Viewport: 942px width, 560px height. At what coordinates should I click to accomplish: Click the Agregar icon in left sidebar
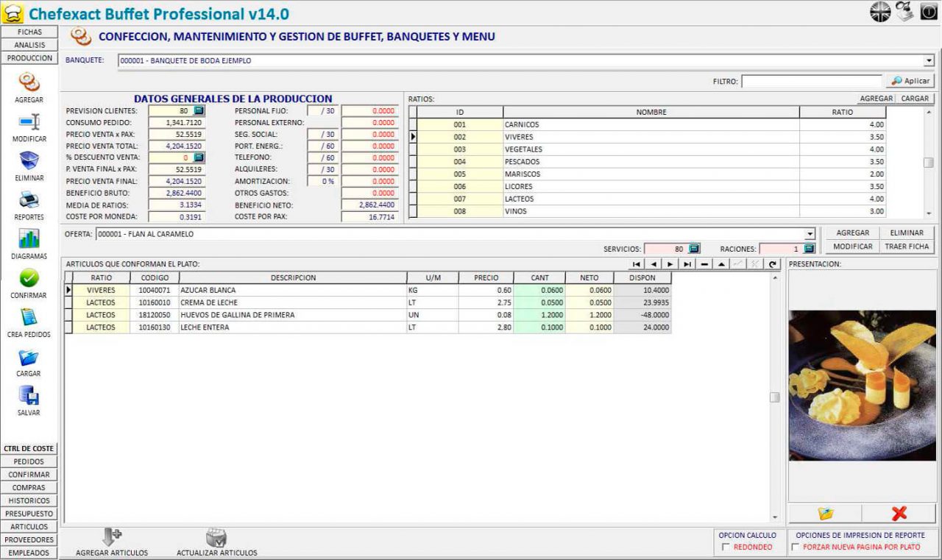tap(29, 82)
